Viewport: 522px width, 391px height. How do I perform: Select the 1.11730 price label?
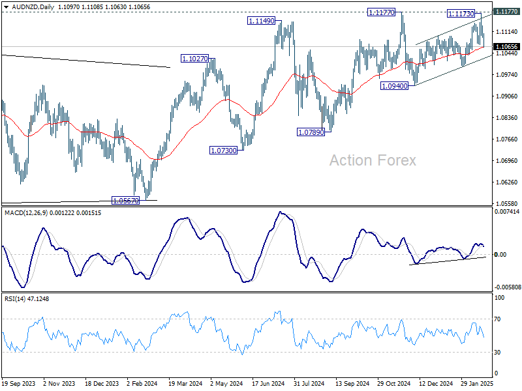coord(461,14)
